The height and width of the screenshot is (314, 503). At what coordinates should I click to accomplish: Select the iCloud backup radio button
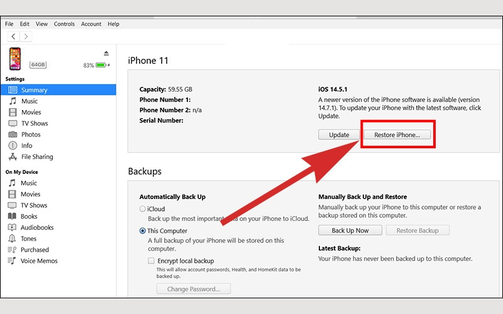coord(143,209)
